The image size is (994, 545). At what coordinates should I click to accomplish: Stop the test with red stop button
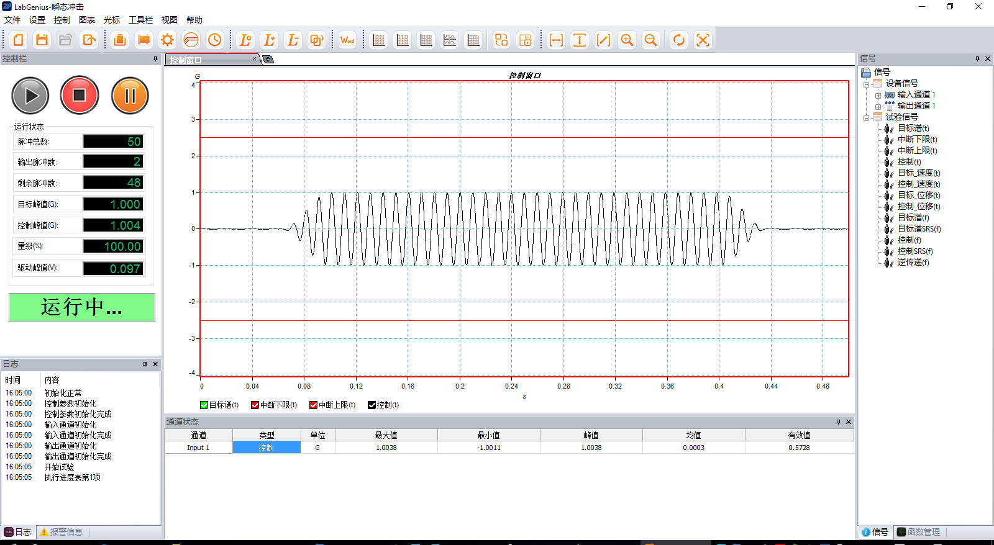coord(80,95)
